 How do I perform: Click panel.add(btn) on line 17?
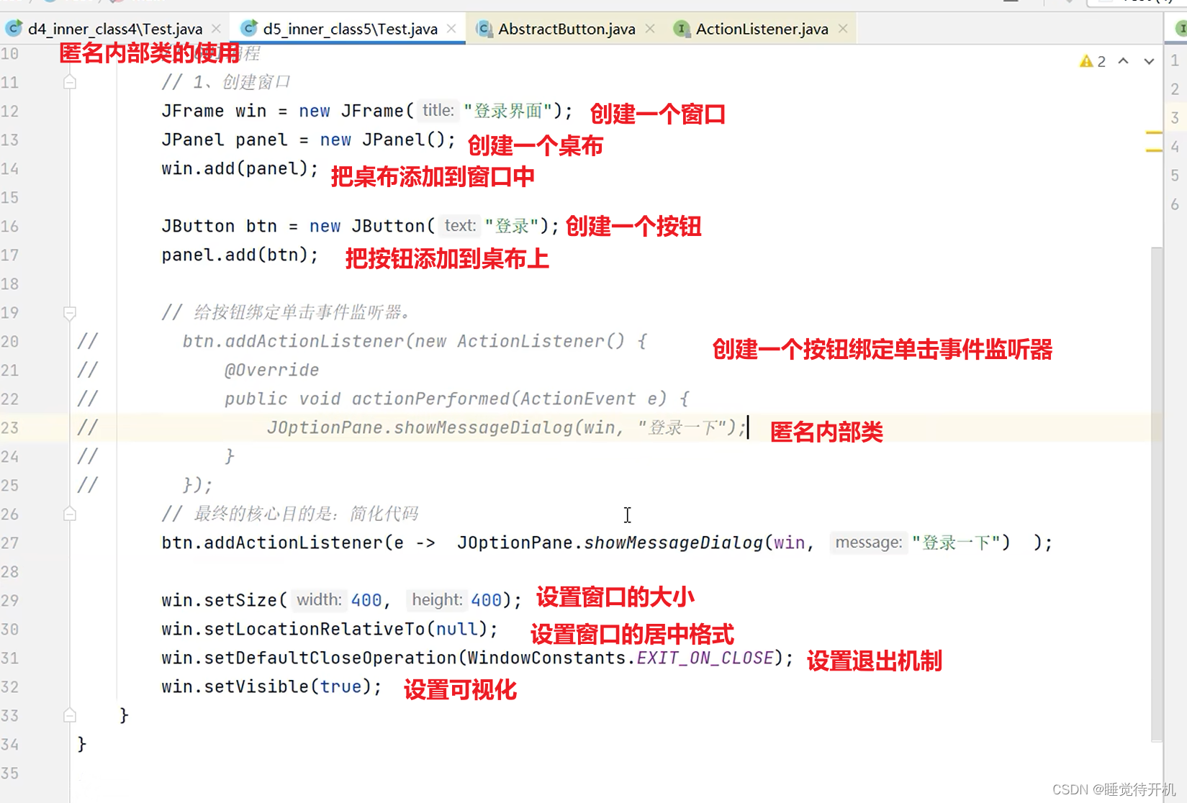[x=240, y=255]
